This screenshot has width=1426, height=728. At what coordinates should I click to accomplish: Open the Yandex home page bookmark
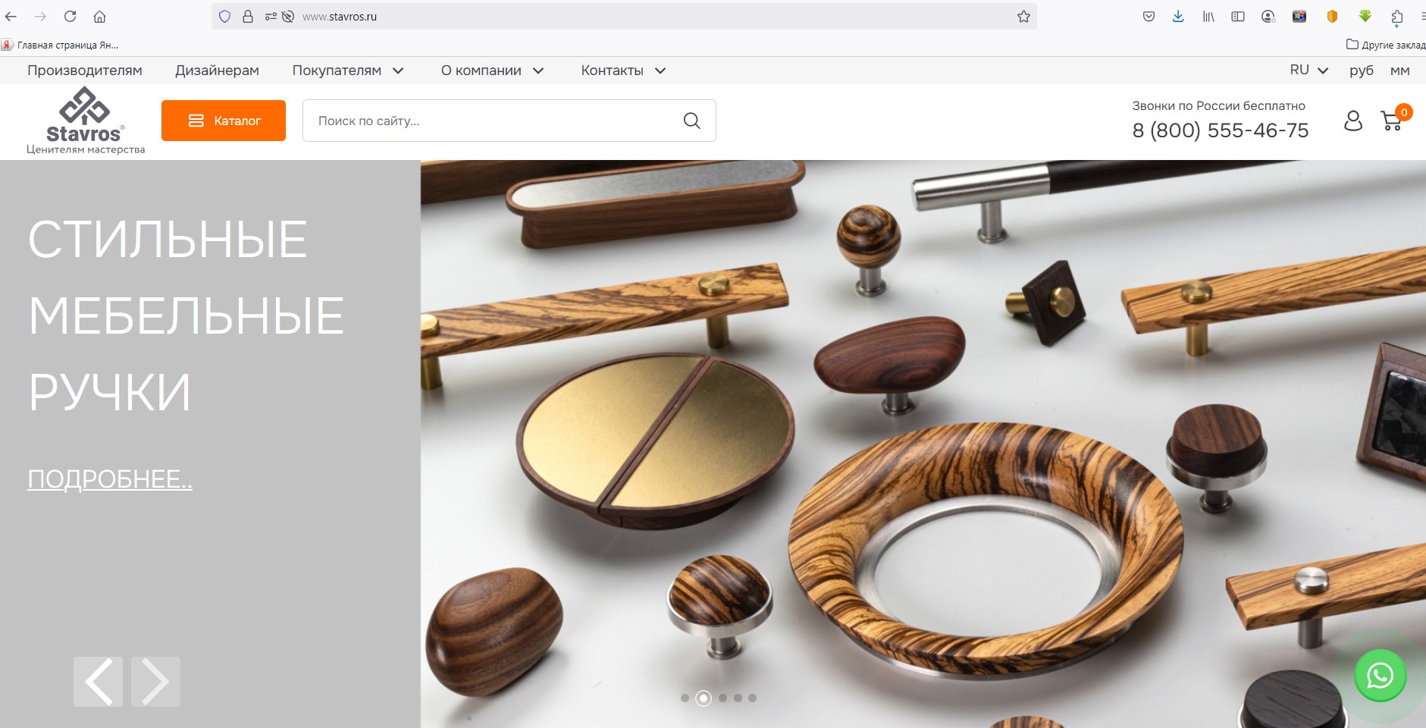click(61, 45)
